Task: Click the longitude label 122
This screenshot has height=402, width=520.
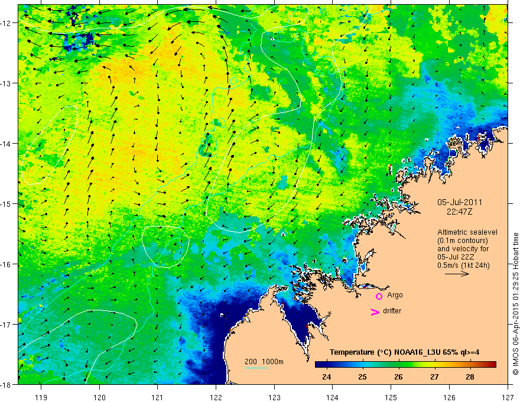Action: (216, 397)
